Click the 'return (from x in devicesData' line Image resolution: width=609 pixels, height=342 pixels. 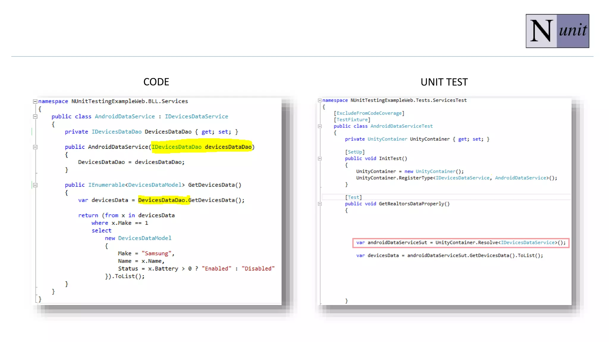(x=126, y=215)
